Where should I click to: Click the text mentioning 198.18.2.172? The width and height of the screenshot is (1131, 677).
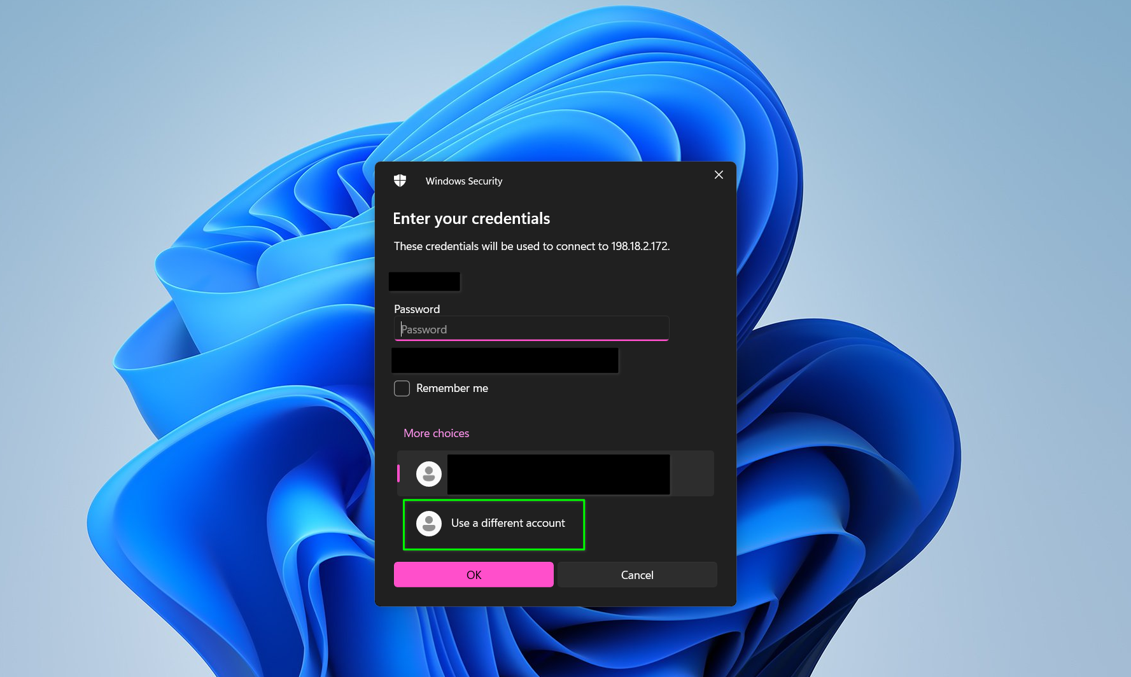coord(531,246)
